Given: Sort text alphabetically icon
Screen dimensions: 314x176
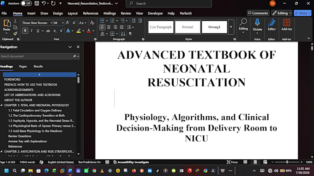Looking at the screenshot, I should click(123, 33).
